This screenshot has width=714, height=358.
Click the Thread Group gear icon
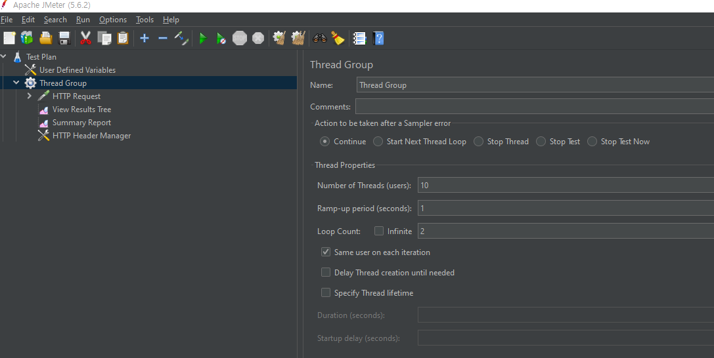[30, 83]
